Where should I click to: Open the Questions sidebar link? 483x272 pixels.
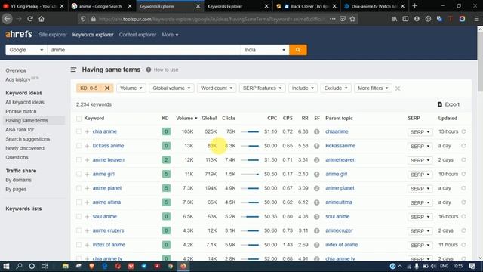17,157
